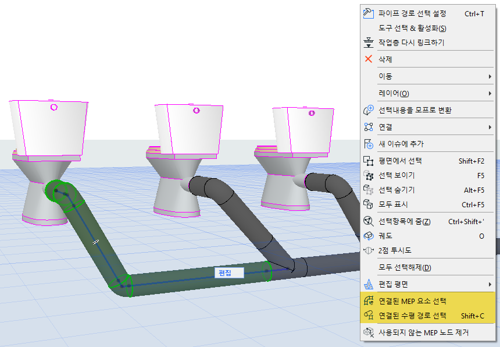Viewport: 500px width, 347px height.
Task: Click the Alt+F5 shortcut text
Action: tap(474, 190)
